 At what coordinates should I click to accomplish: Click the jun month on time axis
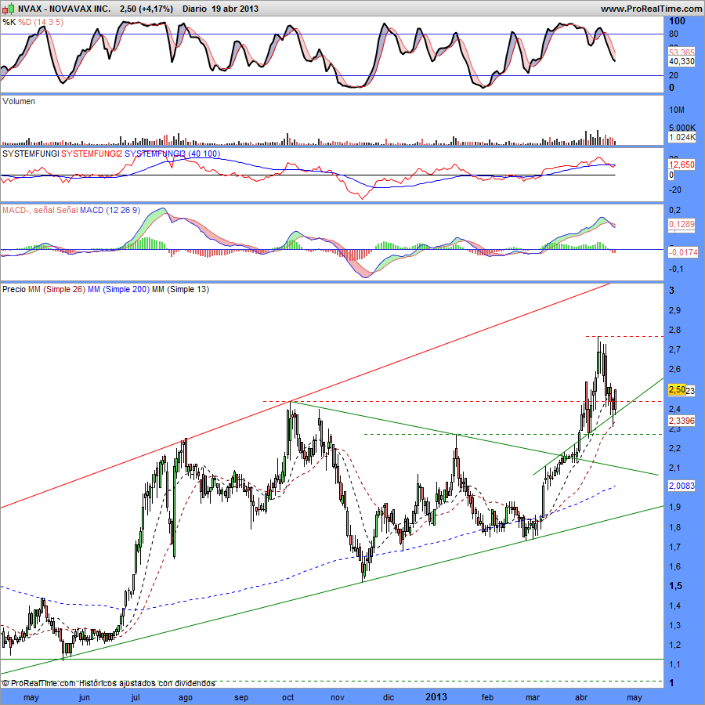(x=84, y=697)
